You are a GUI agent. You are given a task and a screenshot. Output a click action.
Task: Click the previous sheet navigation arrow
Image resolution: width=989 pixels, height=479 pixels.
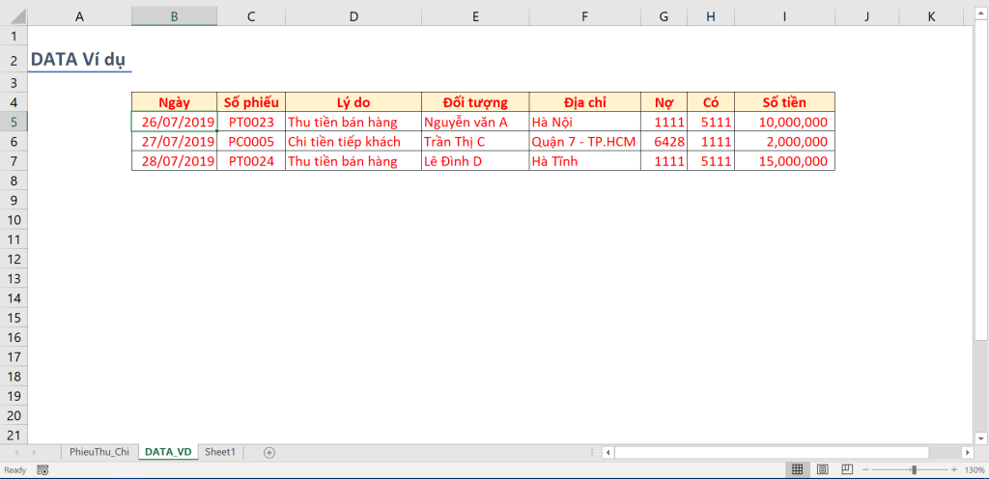click(x=16, y=452)
